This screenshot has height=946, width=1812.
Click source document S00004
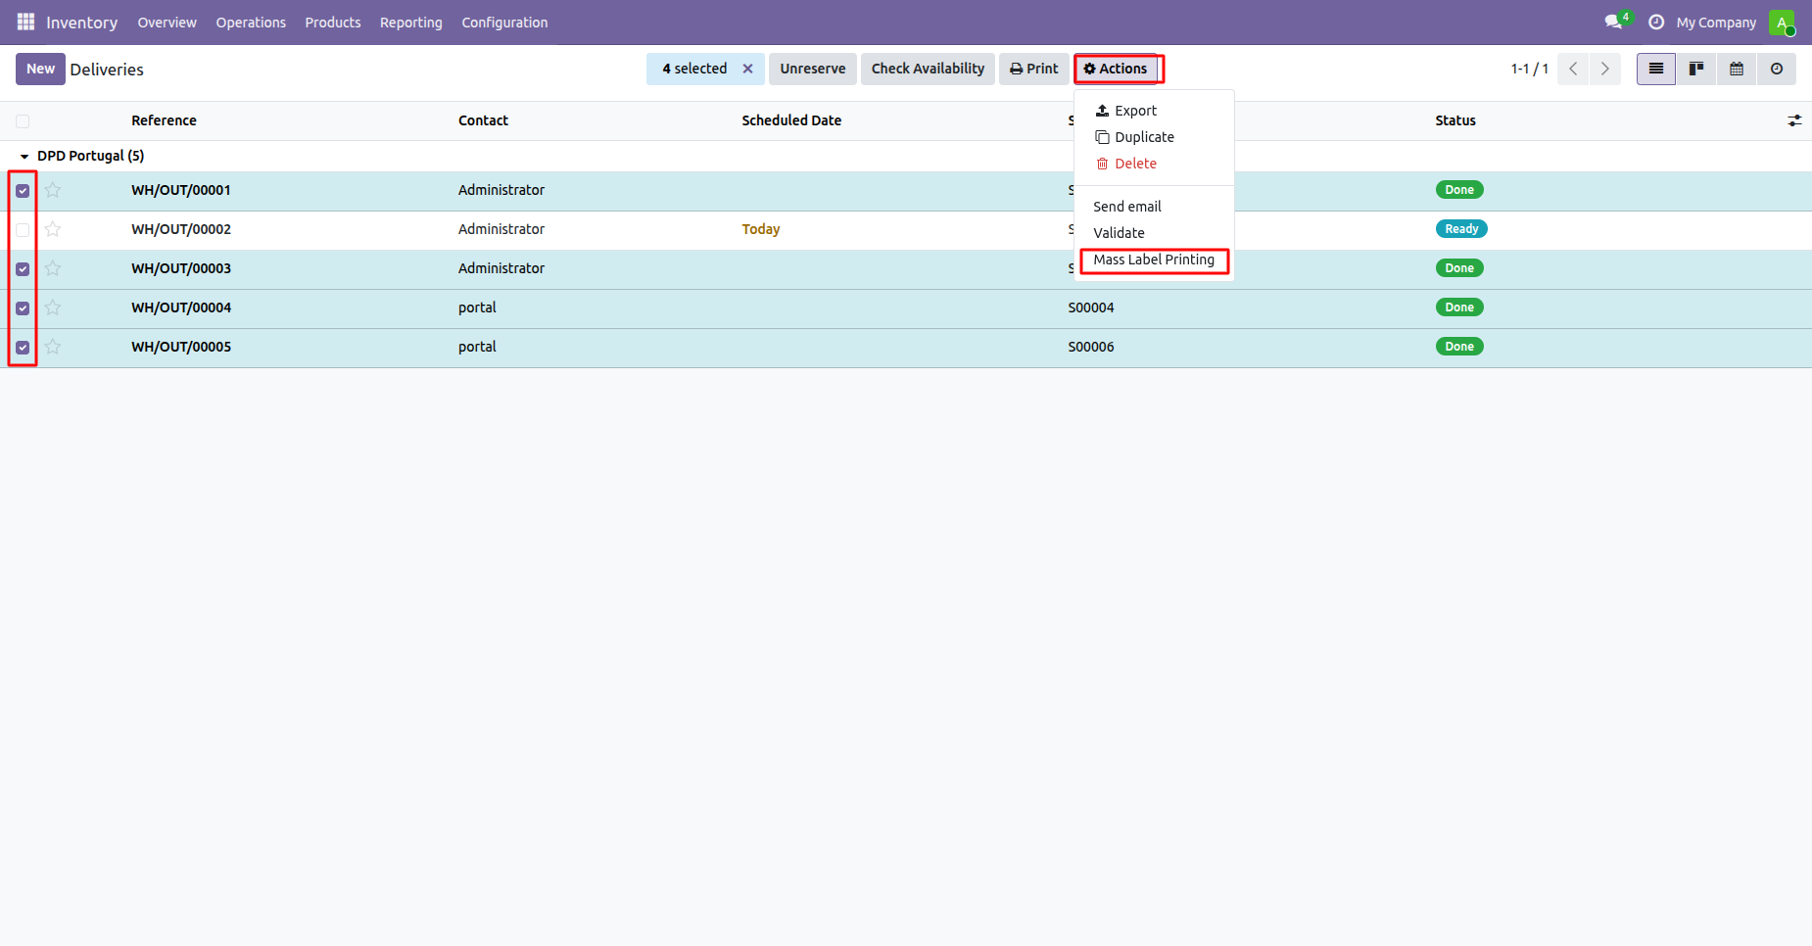[1091, 307]
